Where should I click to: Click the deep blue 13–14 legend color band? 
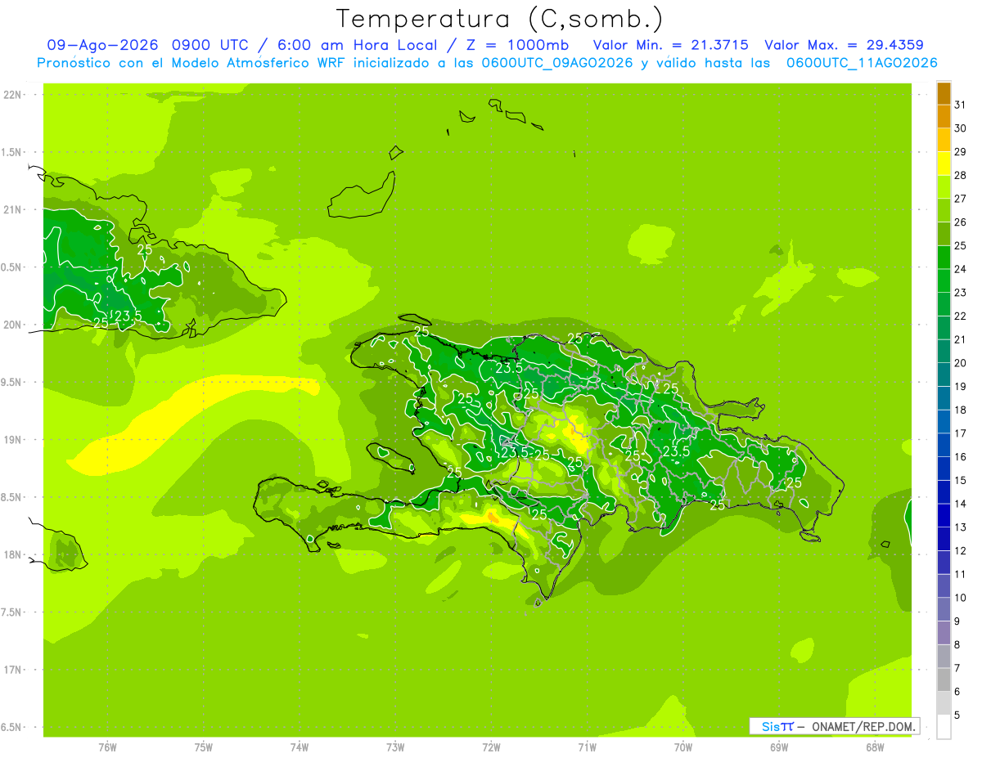coord(944,515)
